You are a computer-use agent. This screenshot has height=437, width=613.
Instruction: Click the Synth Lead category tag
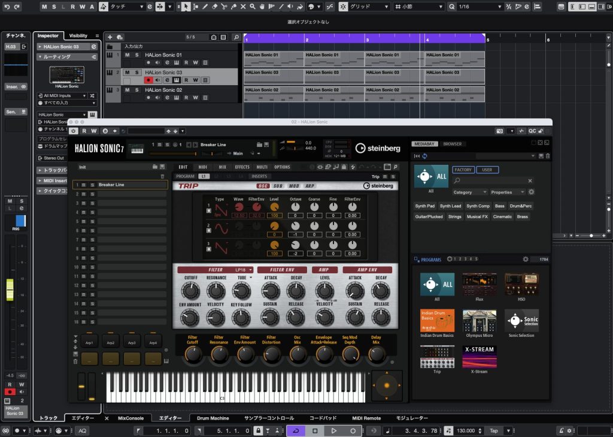coord(451,206)
